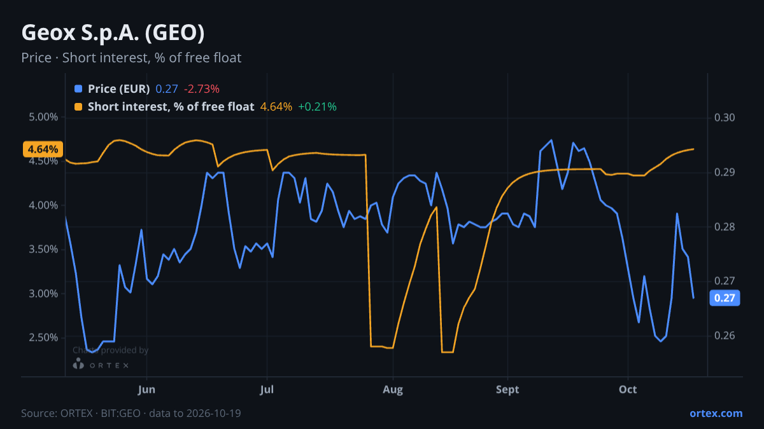Select the Short interest, % of free float legend label
This screenshot has width=764, height=429.
click(x=171, y=107)
